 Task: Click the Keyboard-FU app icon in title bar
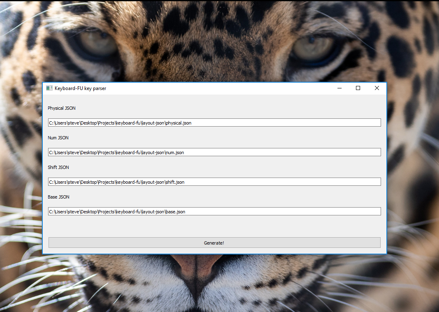tap(49, 88)
